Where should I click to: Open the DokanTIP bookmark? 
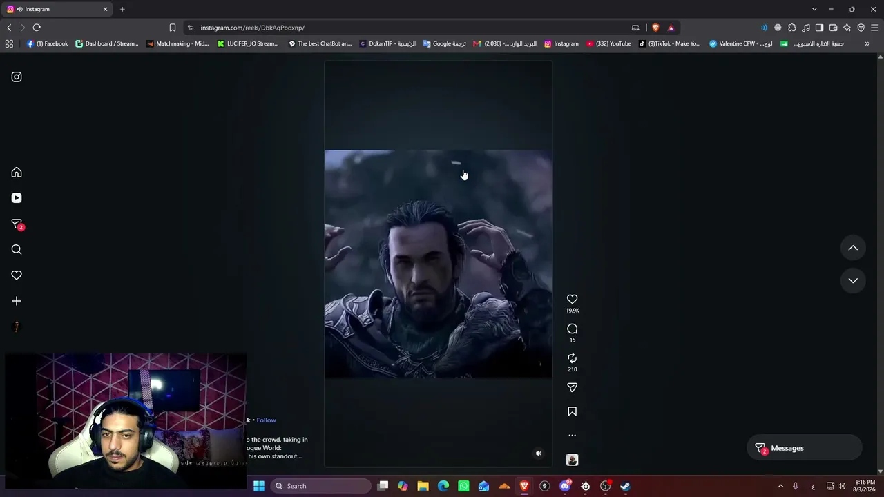point(387,43)
